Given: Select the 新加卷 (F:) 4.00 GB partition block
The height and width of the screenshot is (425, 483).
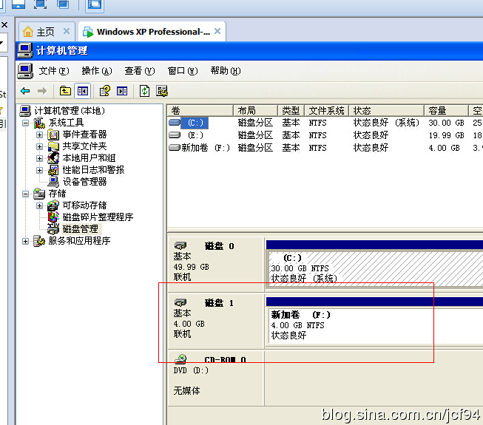Looking at the screenshot, I should pyautogui.click(x=374, y=326).
